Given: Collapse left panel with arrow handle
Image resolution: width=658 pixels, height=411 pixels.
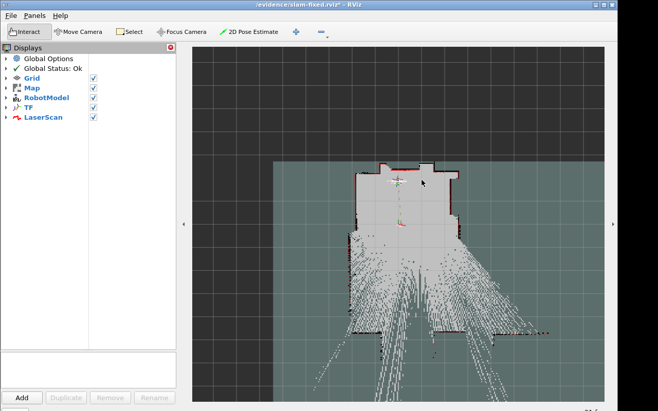Looking at the screenshot, I should (x=184, y=224).
